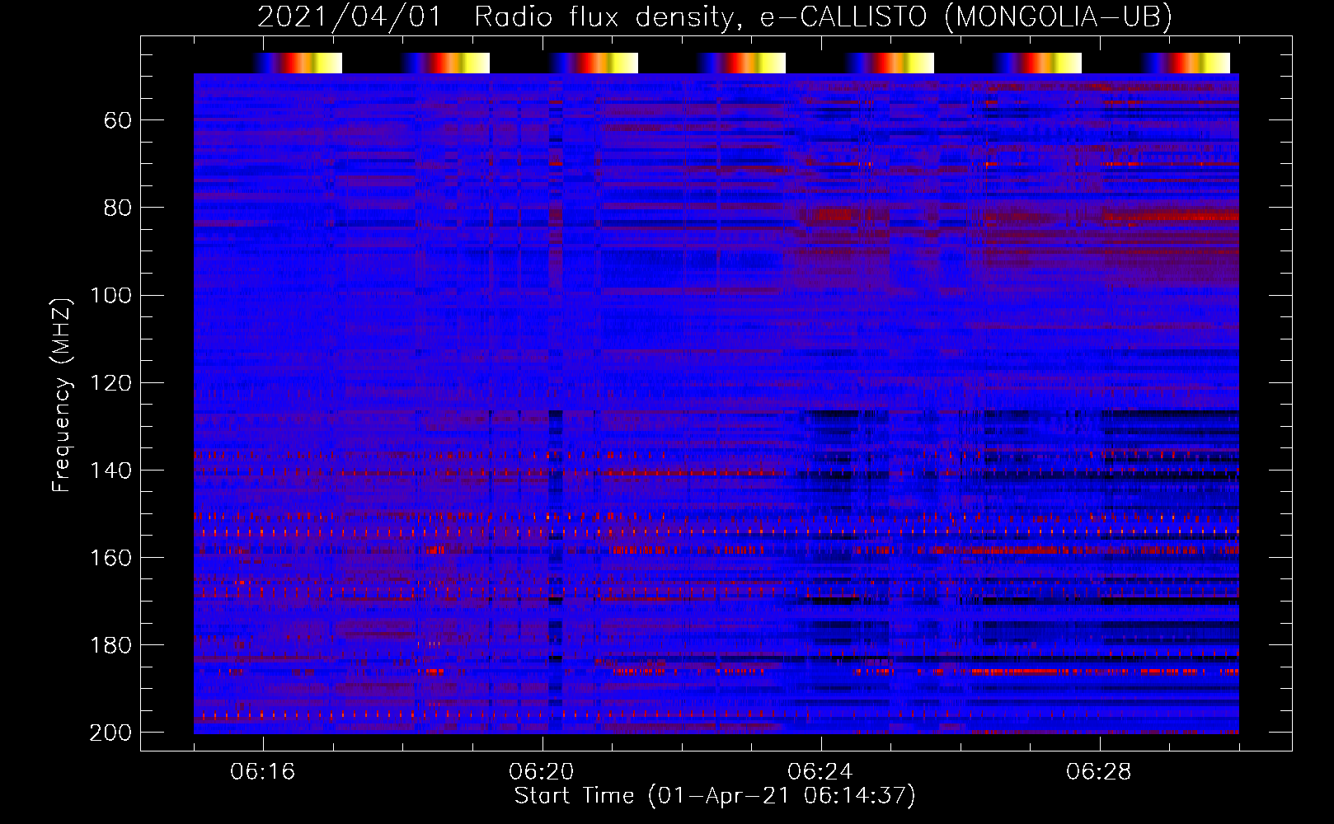Click the 120 frequency tick label
Image resolution: width=1334 pixels, height=824 pixels.
coord(110,383)
